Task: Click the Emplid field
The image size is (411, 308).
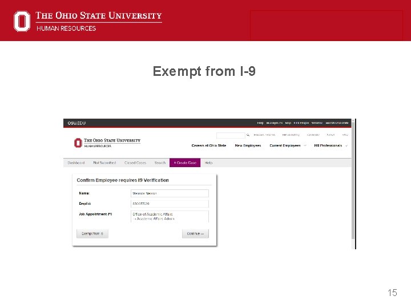Action: tap(170, 204)
